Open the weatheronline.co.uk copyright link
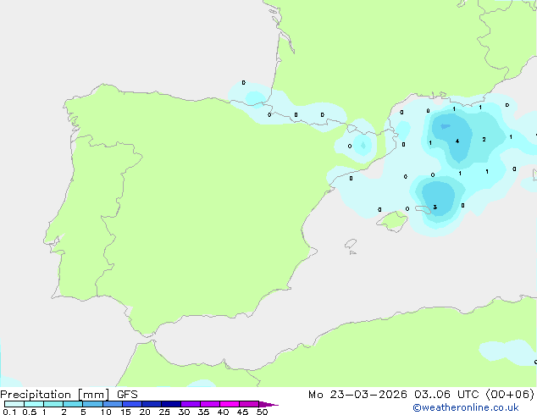This screenshot has height=415, width=537. (x=466, y=407)
